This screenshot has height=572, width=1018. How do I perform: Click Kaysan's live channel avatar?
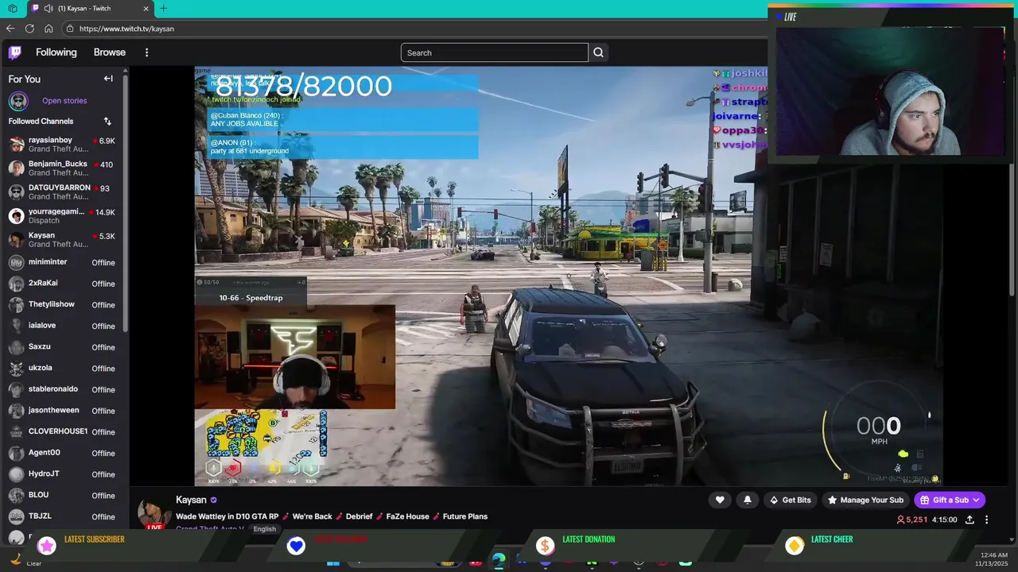(x=154, y=514)
